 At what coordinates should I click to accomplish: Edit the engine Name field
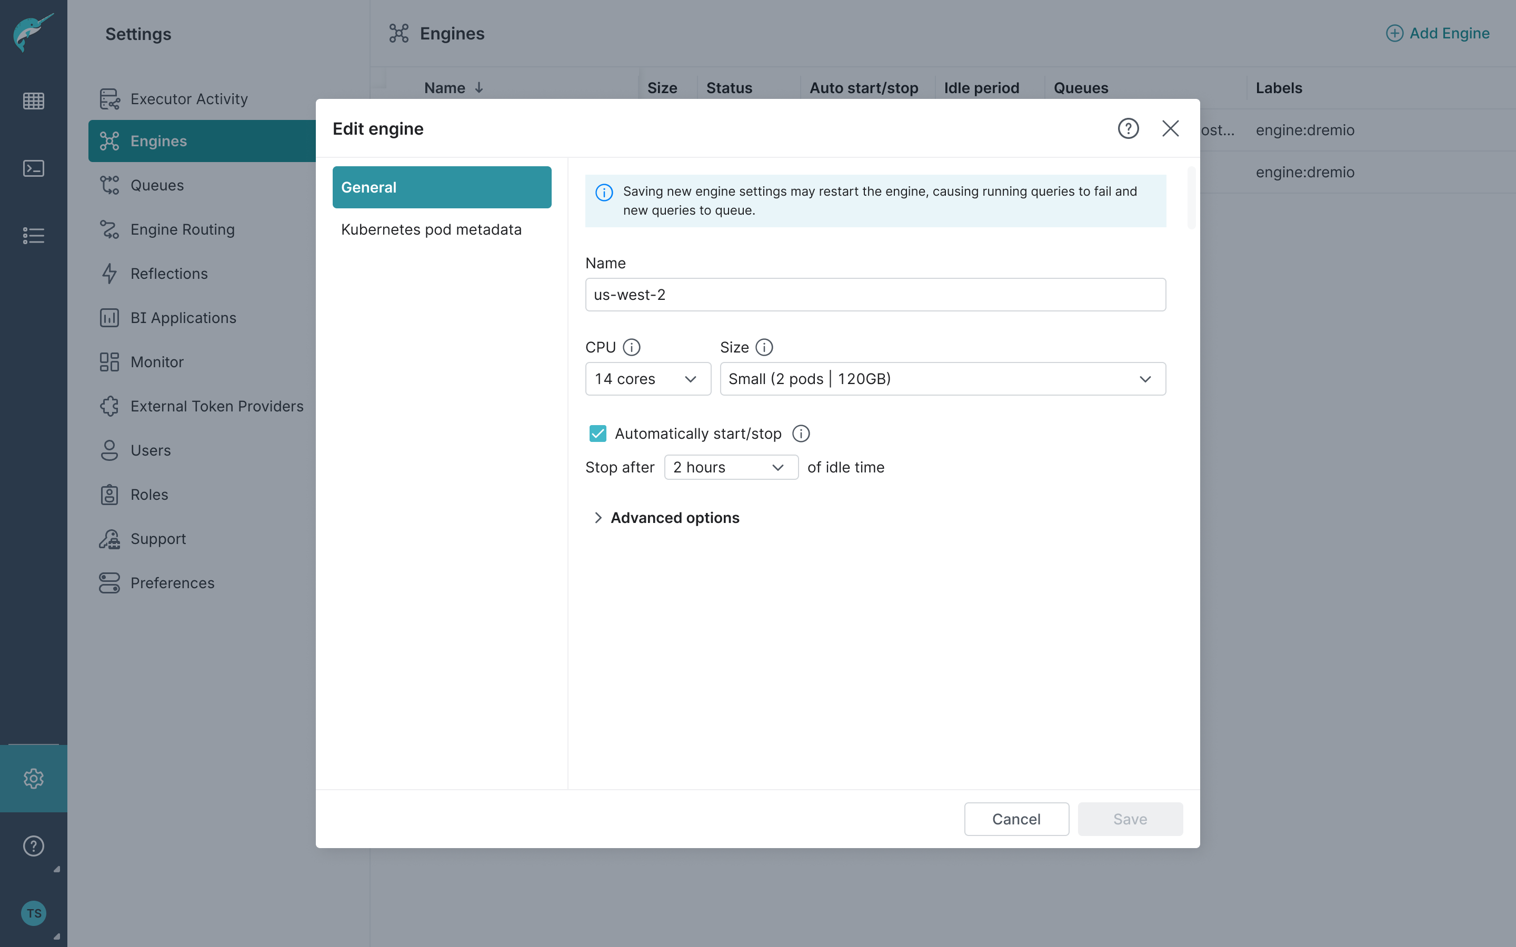point(874,295)
